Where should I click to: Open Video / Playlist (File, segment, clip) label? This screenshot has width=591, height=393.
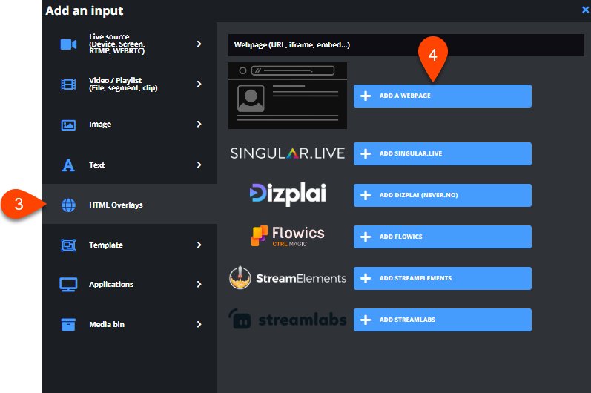[123, 84]
